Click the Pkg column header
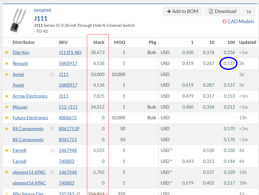 pyautogui.click(x=152, y=42)
